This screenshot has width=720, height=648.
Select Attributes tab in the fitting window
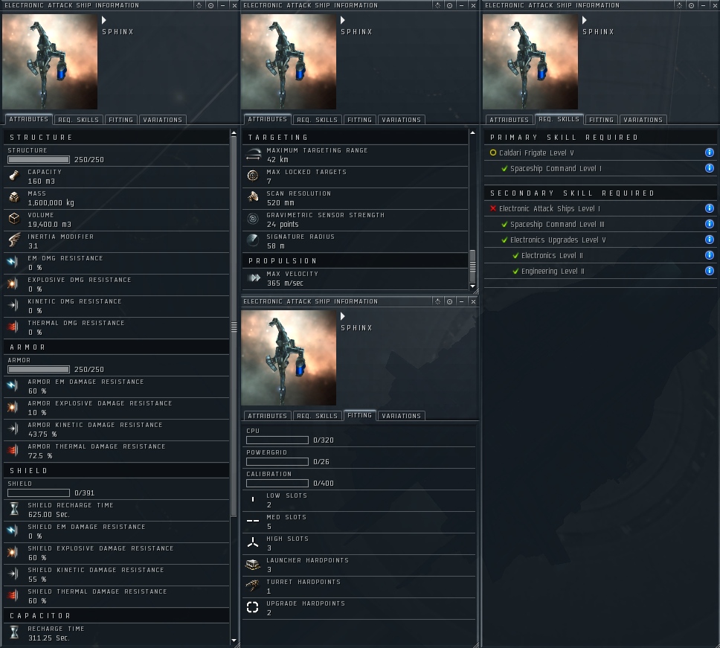[267, 416]
